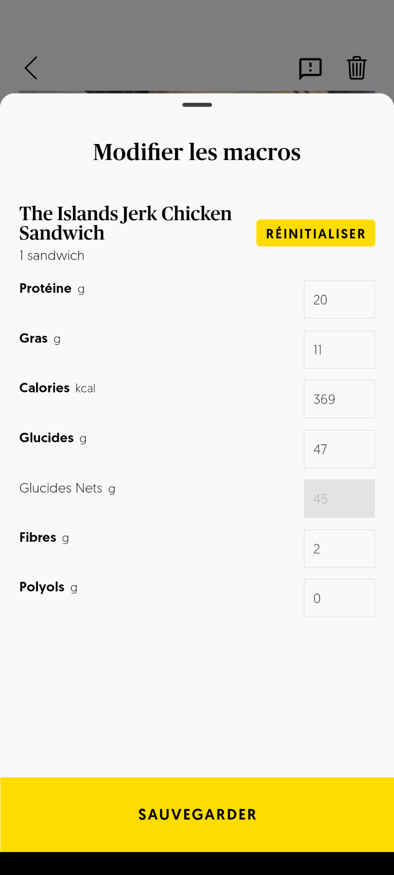Select the Gras input showing 11

coord(339,350)
